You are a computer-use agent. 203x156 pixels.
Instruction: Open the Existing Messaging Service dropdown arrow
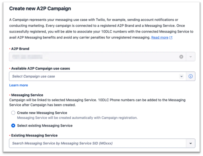pyautogui.click(x=191, y=143)
